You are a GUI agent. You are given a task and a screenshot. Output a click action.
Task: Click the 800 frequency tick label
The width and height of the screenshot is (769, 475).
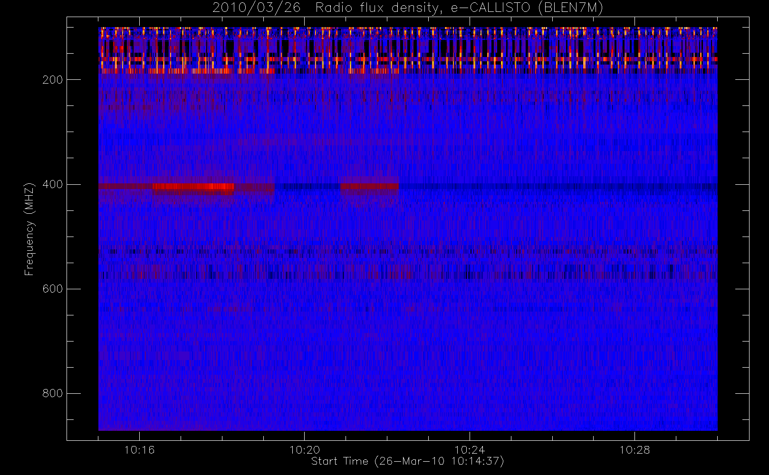tap(52, 393)
